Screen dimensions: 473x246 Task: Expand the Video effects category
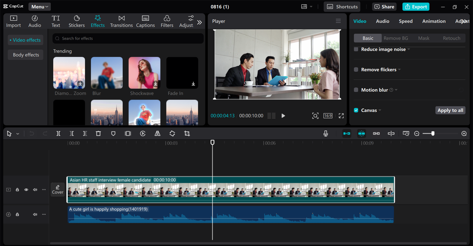[25, 40]
